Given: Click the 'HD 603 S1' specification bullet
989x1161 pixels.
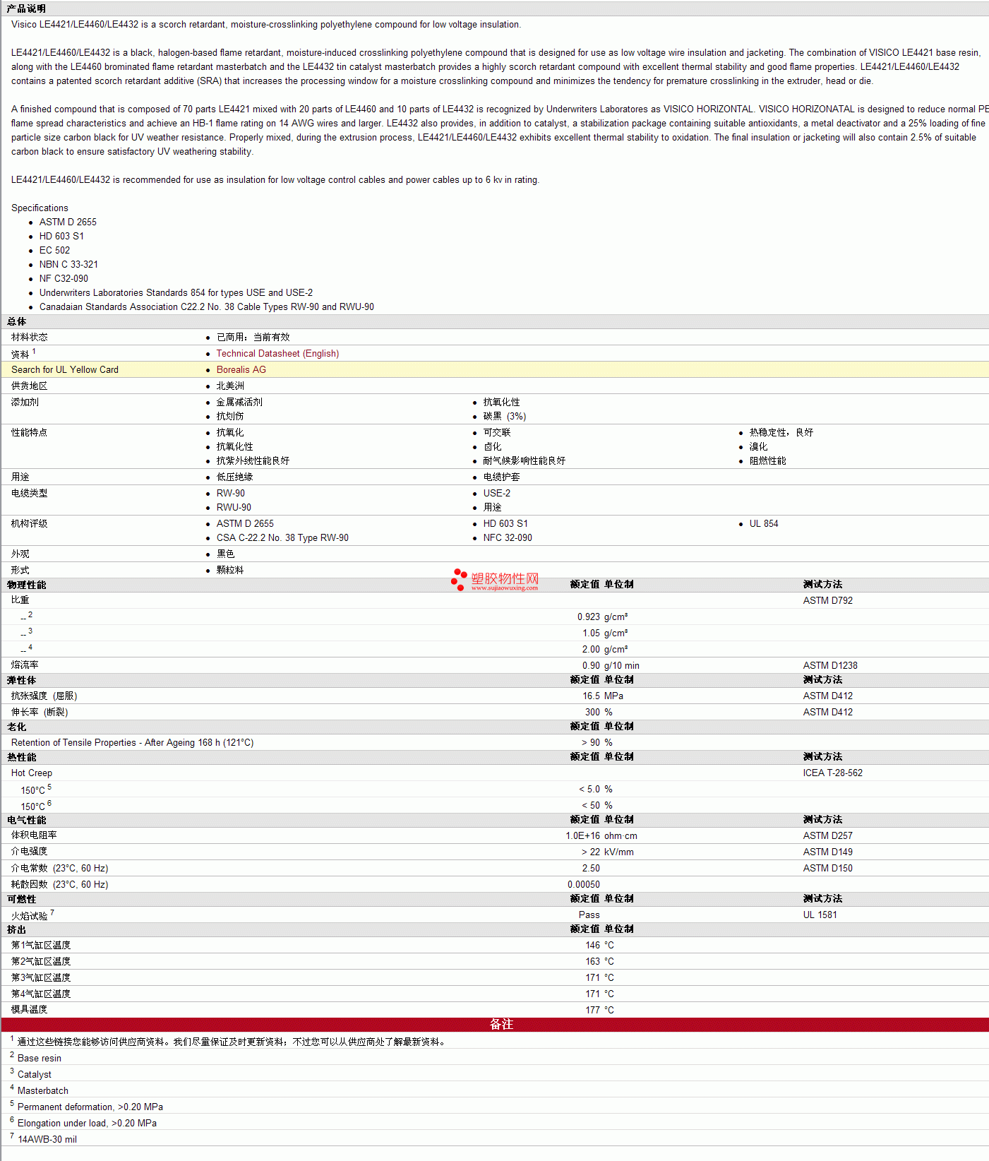Looking at the screenshot, I should [61, 237].
